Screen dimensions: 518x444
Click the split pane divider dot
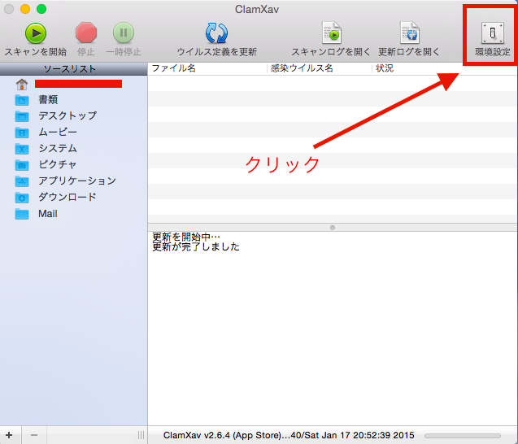333,228
